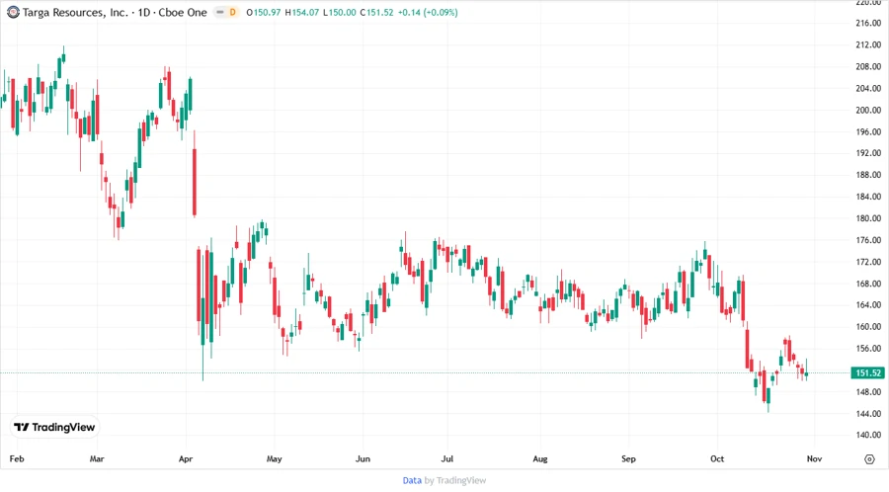This screenshot has height=492, width=889.
Task: Click the low value L150.00
Action: click(339, 13)
